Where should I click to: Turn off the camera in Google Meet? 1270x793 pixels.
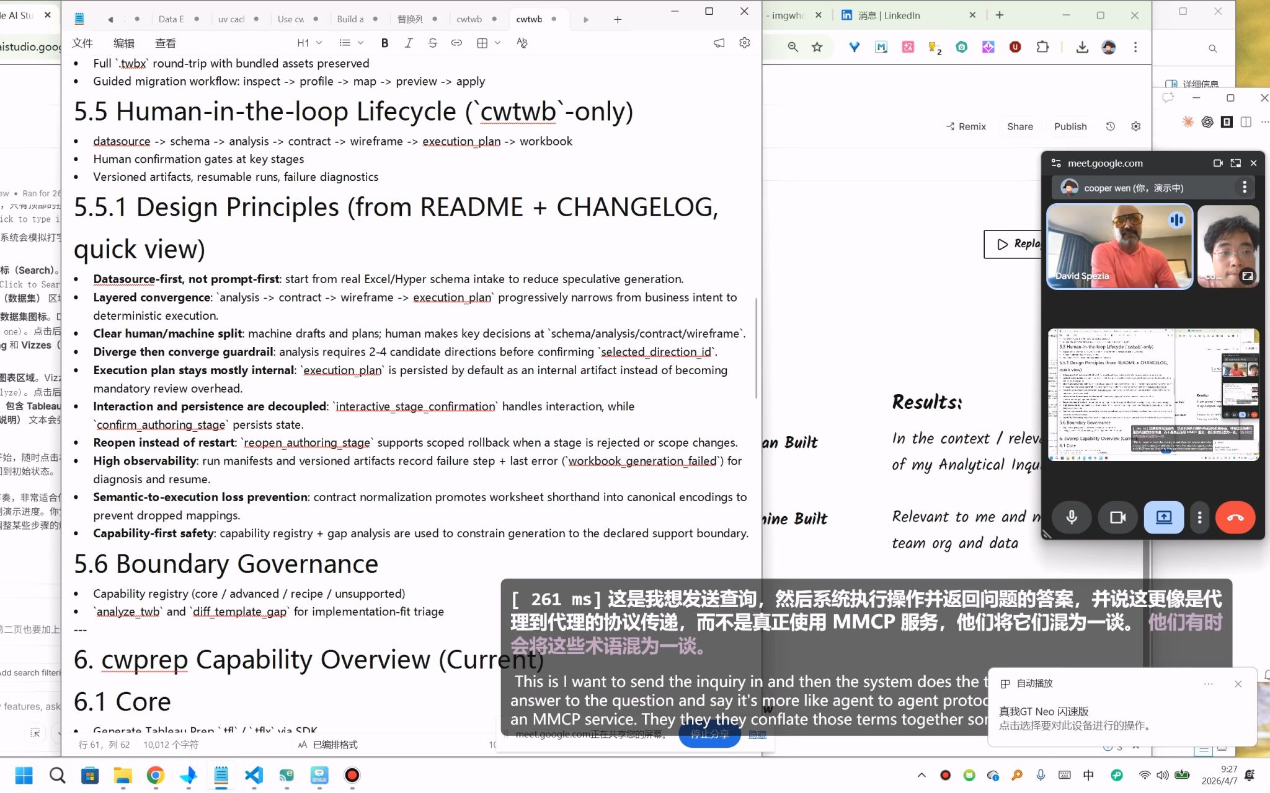1117,517
